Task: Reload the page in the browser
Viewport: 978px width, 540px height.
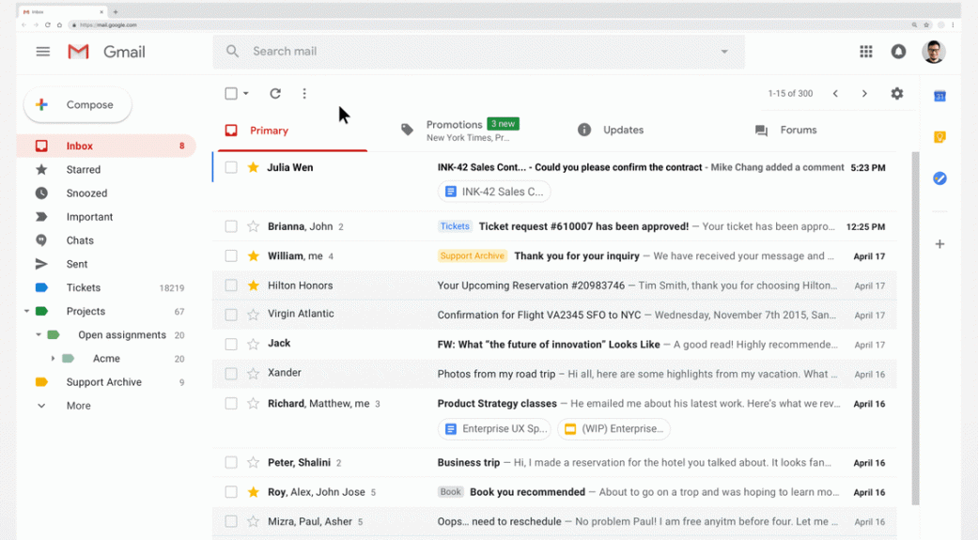Action: coord(47,25)
